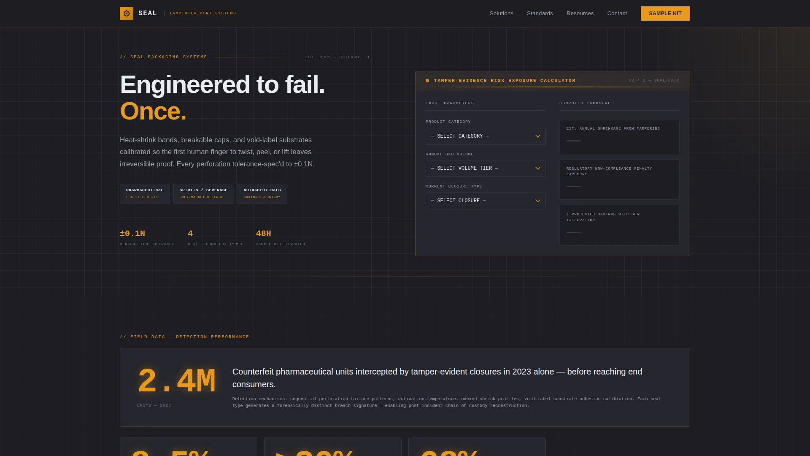Select the Pharmaceutical FDA 21 CFR 211 tag
The width and height of the screenshot is (810, 456).
tap(145, 193)
